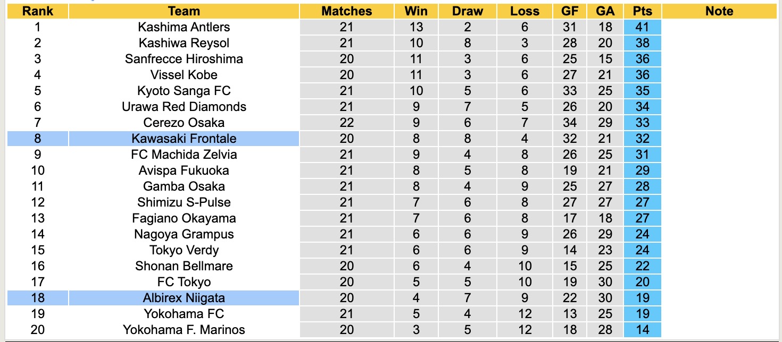Click the Kashima Antlers team name

184,27
